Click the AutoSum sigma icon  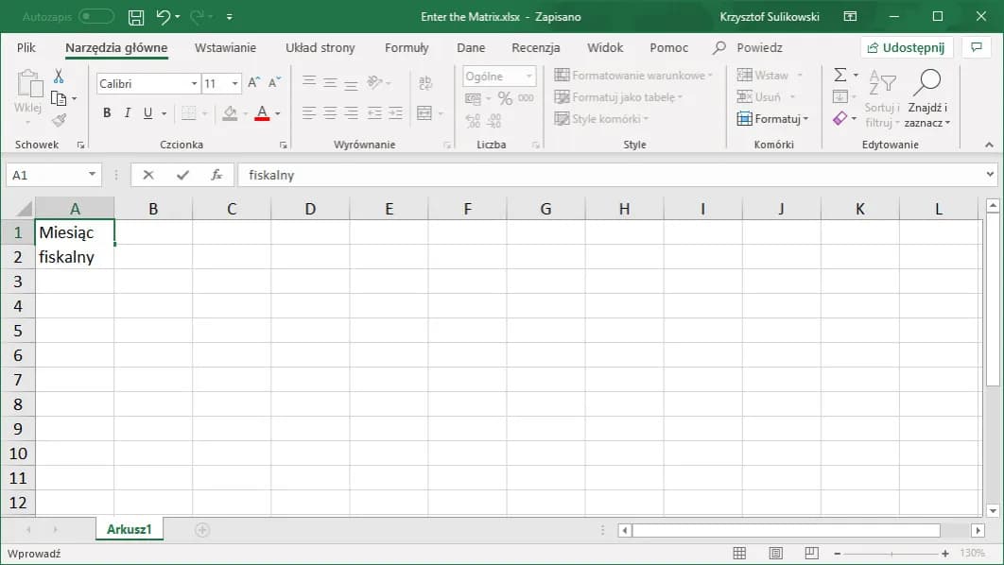[x=840, y=75]
